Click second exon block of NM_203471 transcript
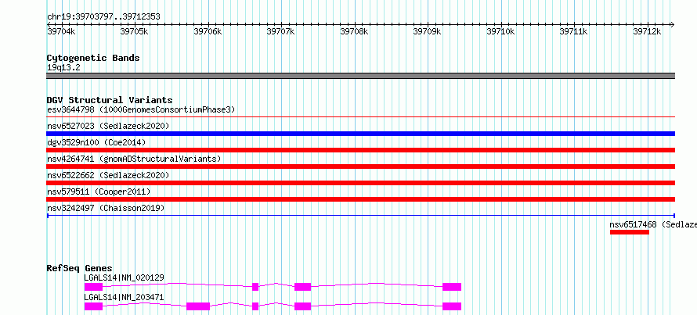This screenshot has height=315, width=697. point(198,306)
